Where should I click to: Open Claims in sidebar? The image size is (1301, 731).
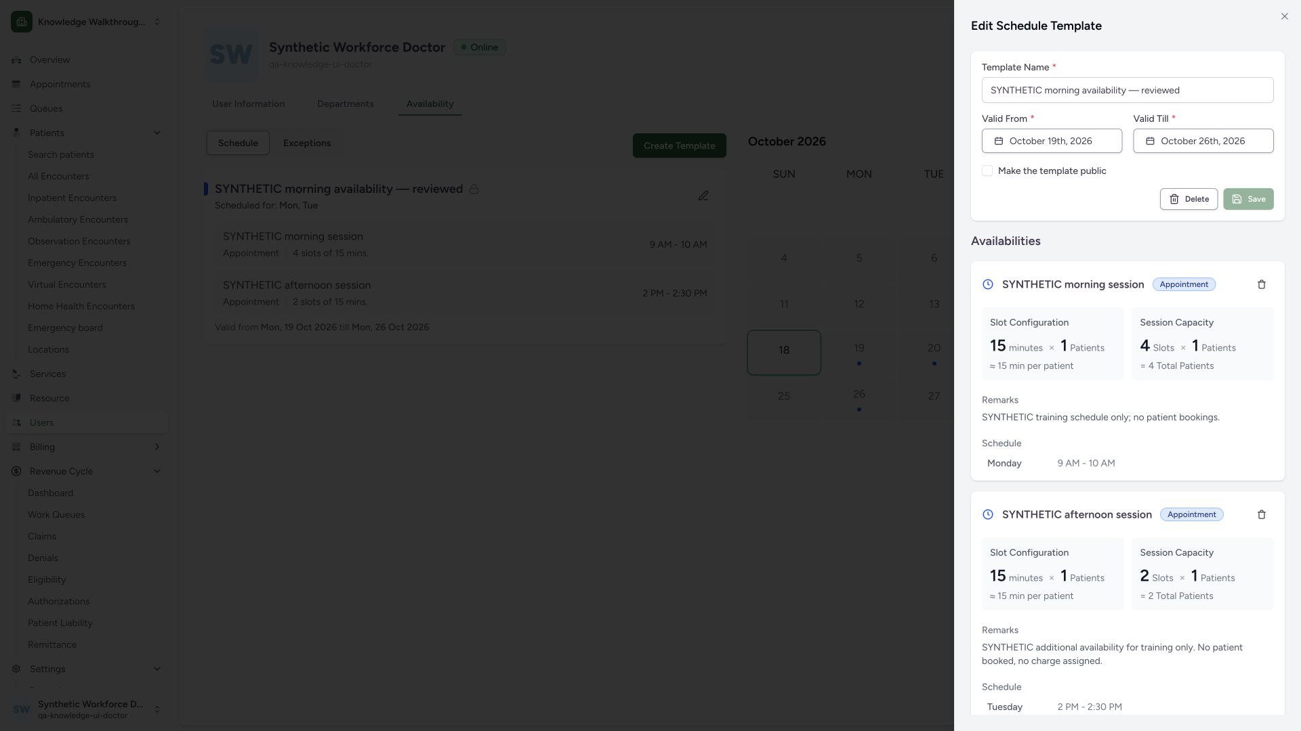point(42,536)
